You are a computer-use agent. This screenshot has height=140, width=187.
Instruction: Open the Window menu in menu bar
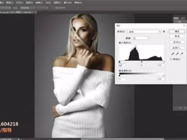pyautogui.click(x=68, y=3)
